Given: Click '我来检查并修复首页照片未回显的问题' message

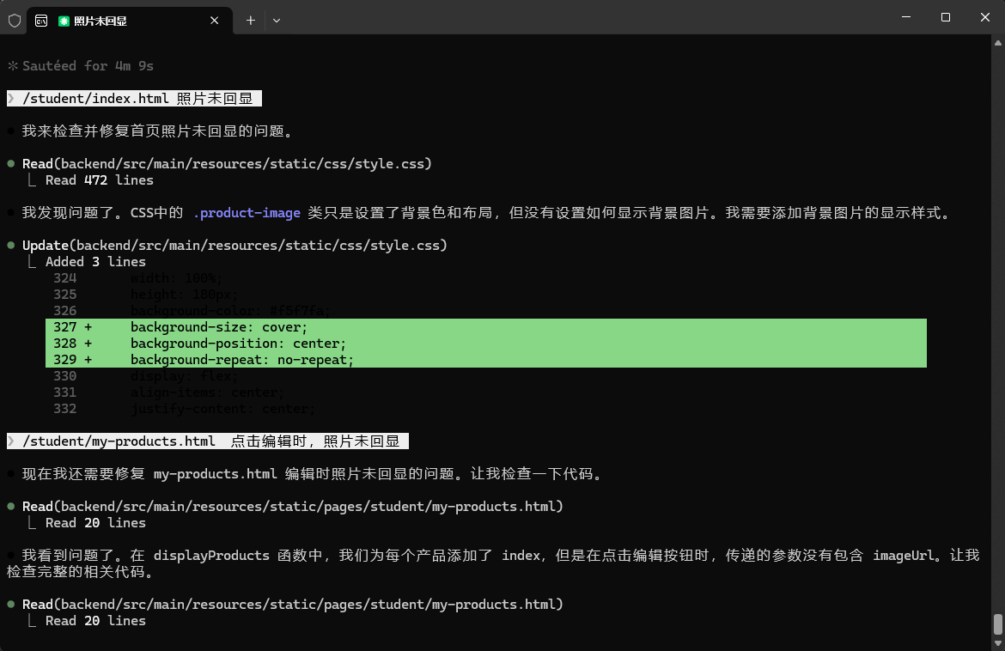Looking at the screenshot, I should point(158,131).
